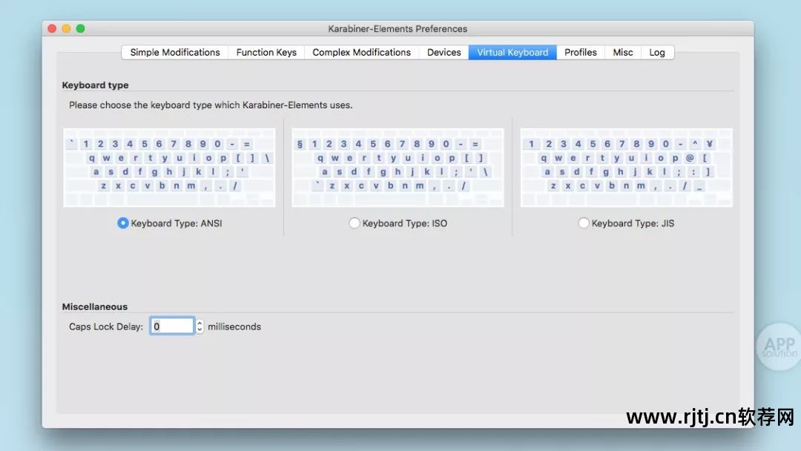Image resolution: width=801 pixels, height=451 pixels.
Task: Click the ANSI keyboard layout image
Action: click(x=169, y=168)
